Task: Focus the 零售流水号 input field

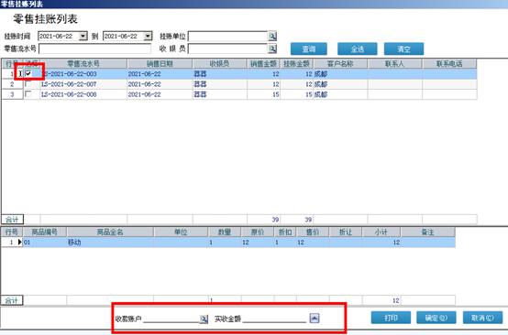Action: 95,49
